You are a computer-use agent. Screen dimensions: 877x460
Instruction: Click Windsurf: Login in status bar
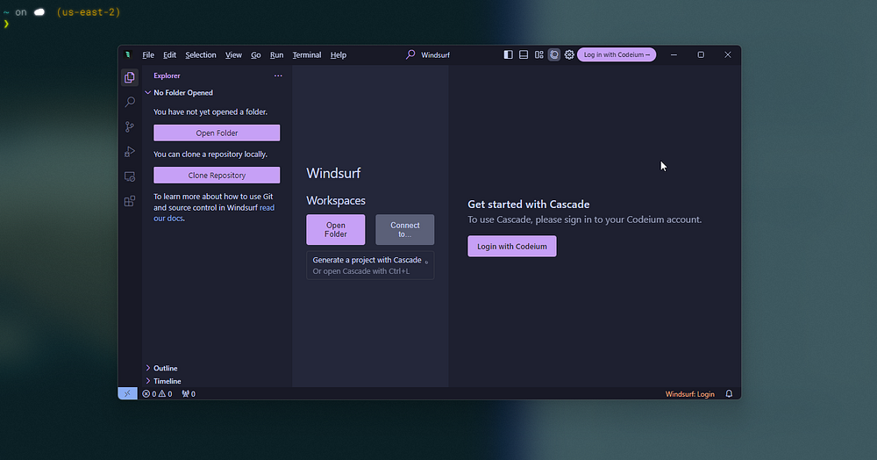point(689,394)
